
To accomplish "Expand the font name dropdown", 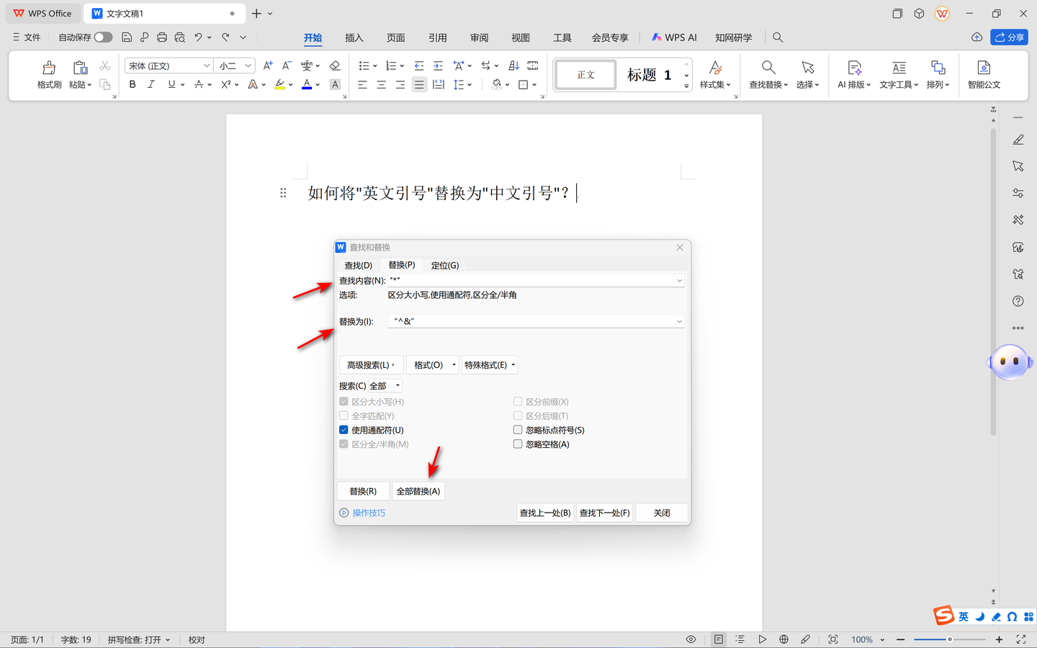I will pos(207,66).
